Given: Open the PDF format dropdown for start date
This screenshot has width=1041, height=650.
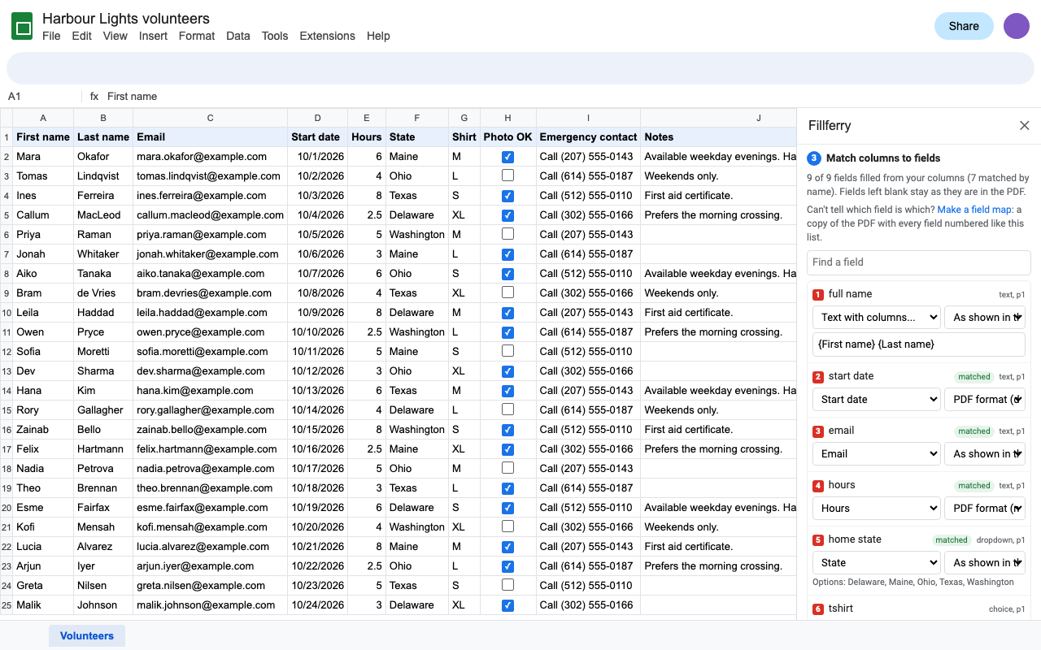Looking at the screenshot, I should pyautogui.click(x=985, y=399).
